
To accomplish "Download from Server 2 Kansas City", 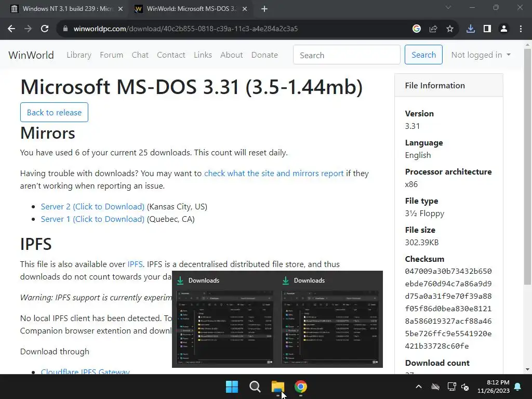I will [92, 207].
